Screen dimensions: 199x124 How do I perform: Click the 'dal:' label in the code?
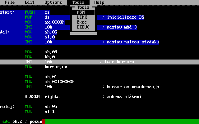(5, 32)
